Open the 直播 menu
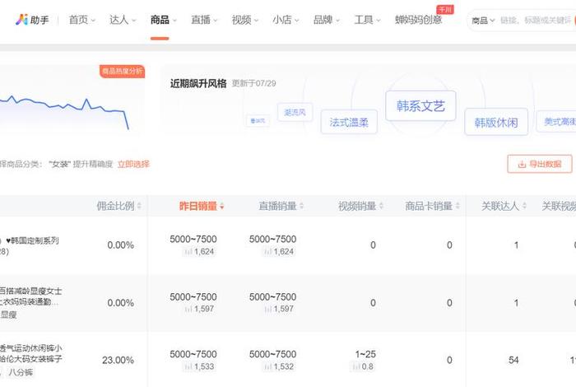Screen dimensions: 576x387 [204, 20]
